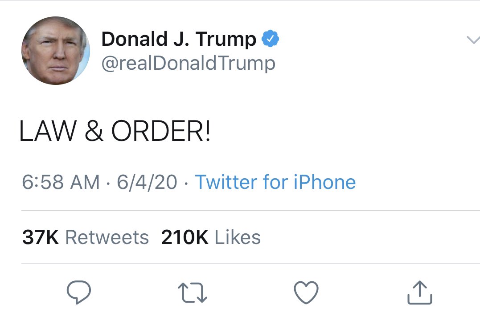This screenshot has width=480, height=320.
Task: Open the Retweets label
Action: (107, 237)
